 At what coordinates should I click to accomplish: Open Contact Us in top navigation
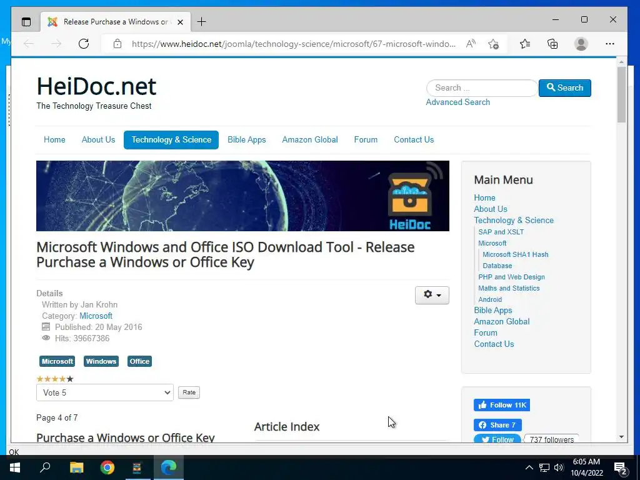414,139
